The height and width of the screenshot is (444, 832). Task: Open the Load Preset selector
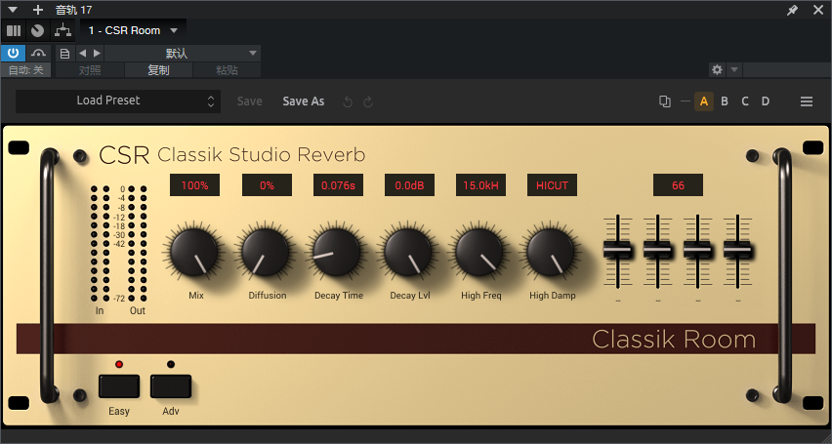[118, 101]
